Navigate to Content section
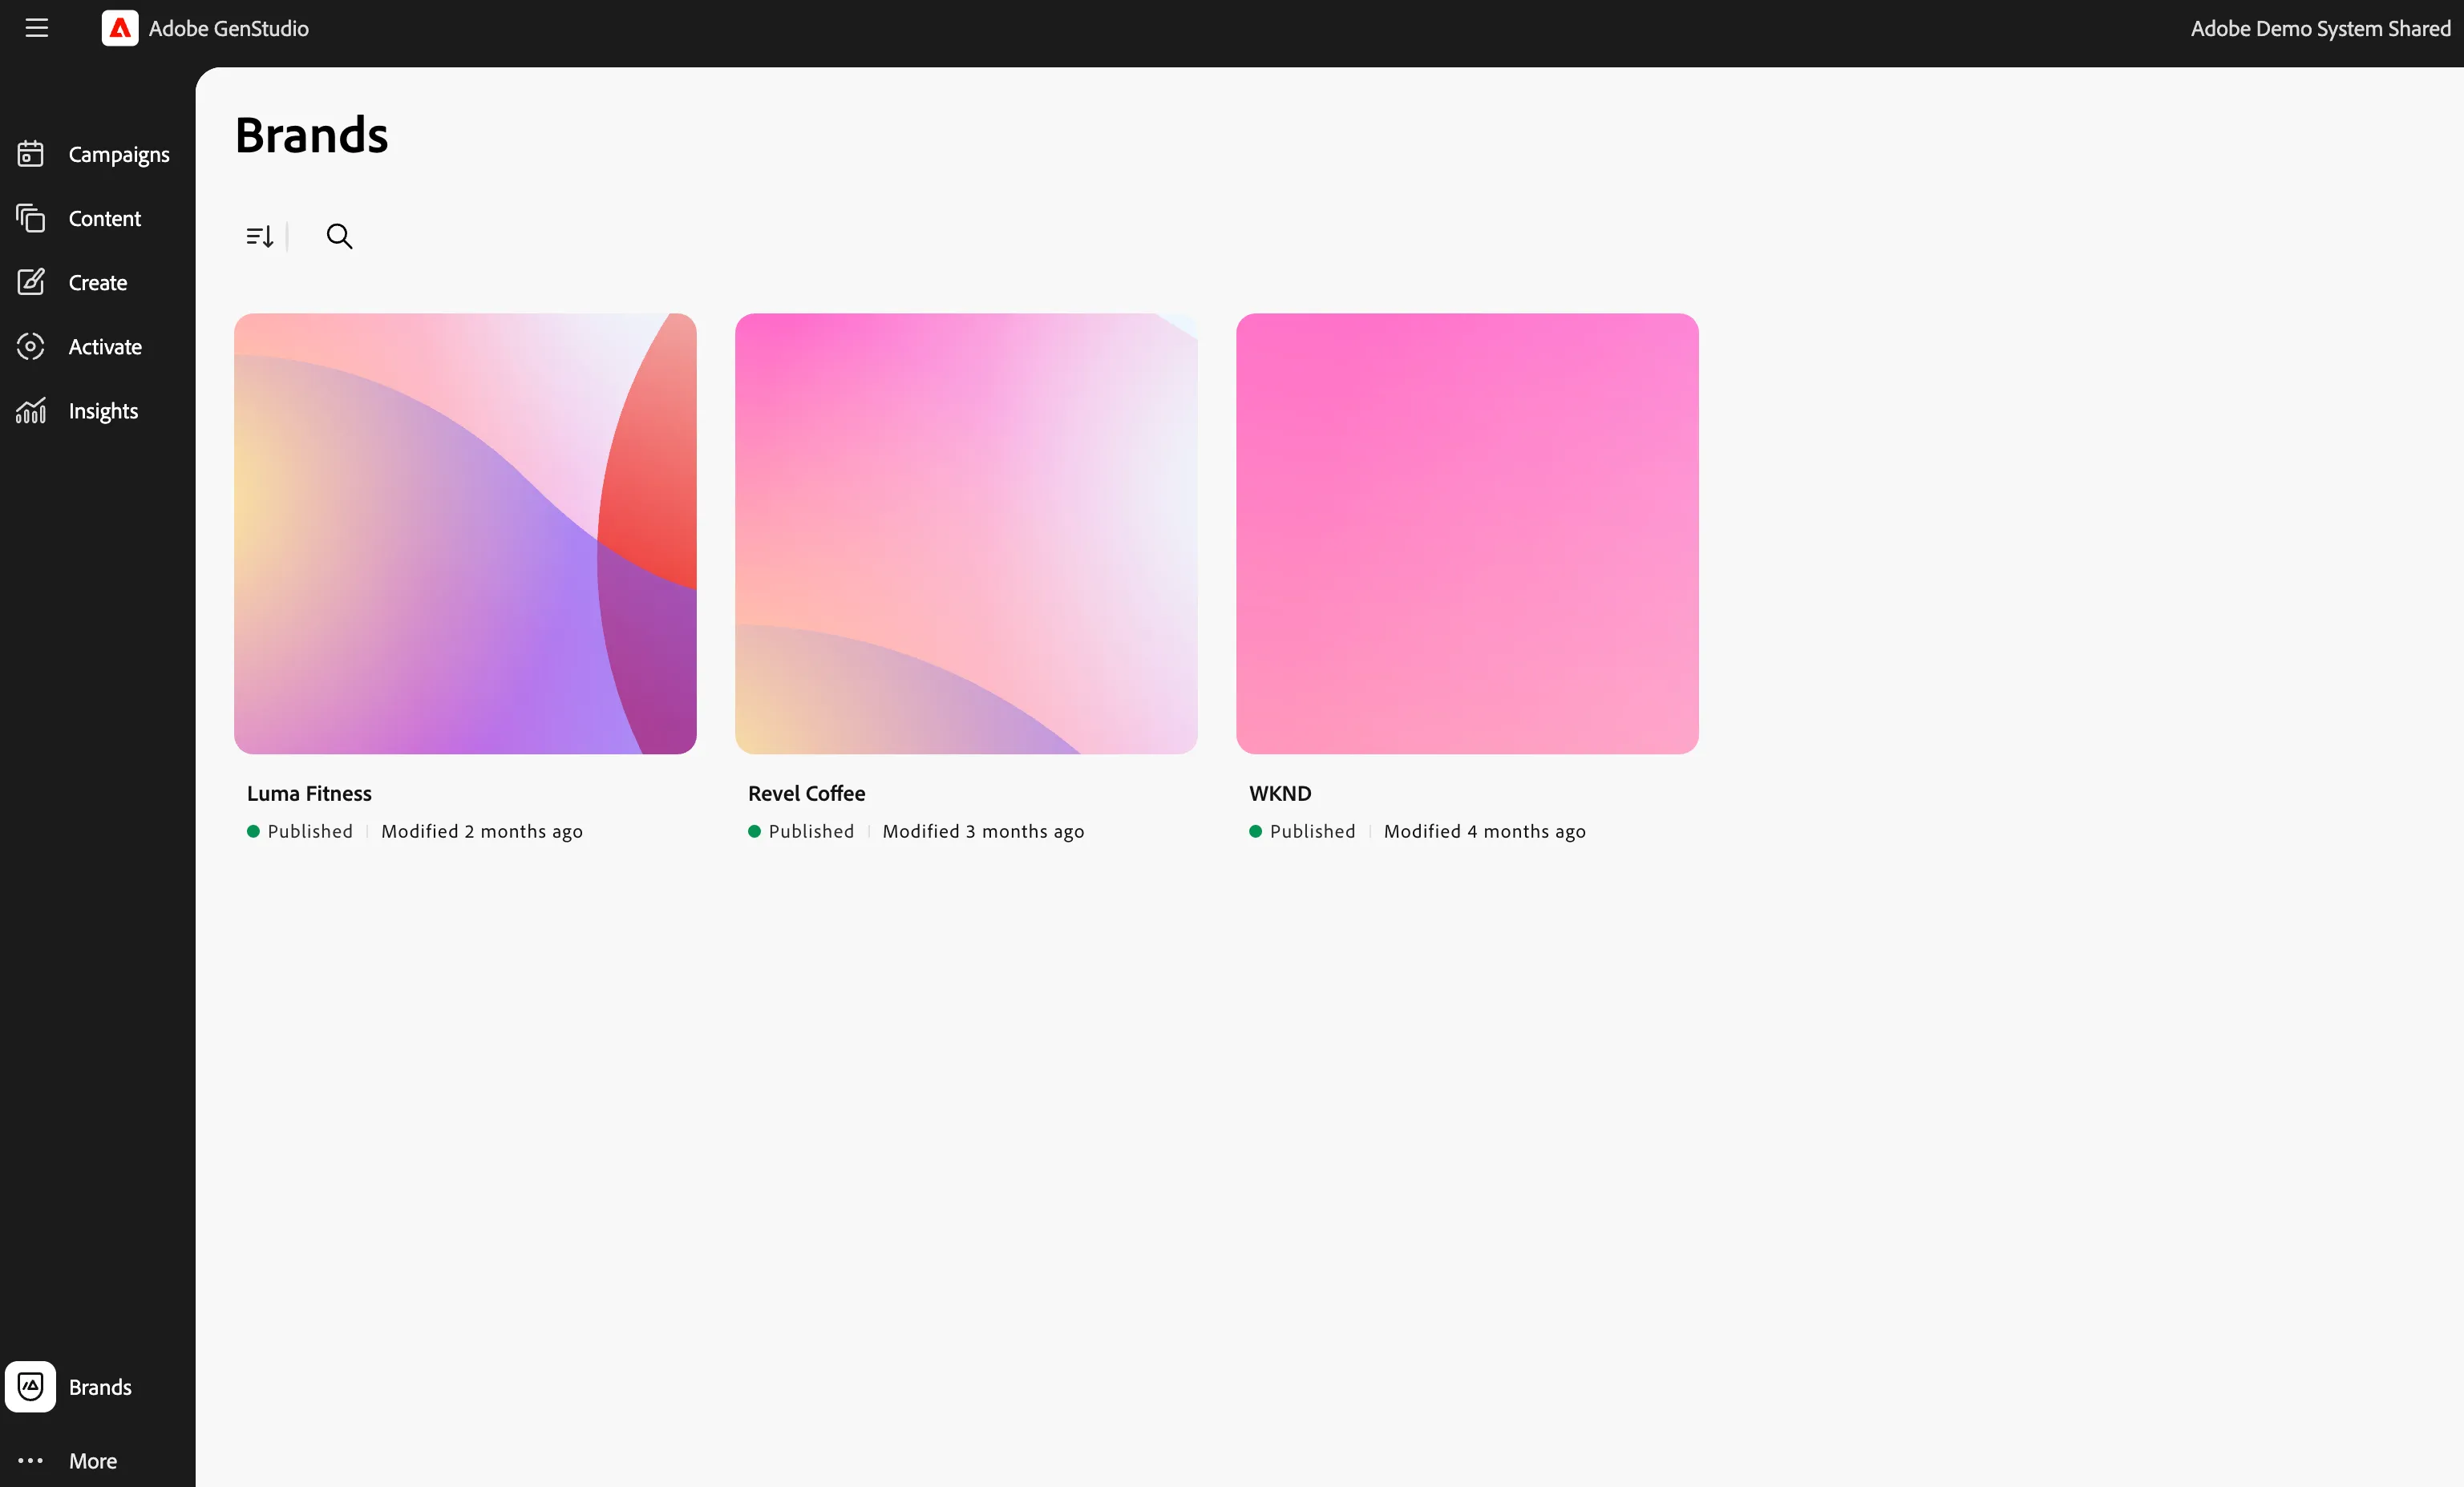The width and height of the screenshot is (2464, 1487). pos(105,218)
